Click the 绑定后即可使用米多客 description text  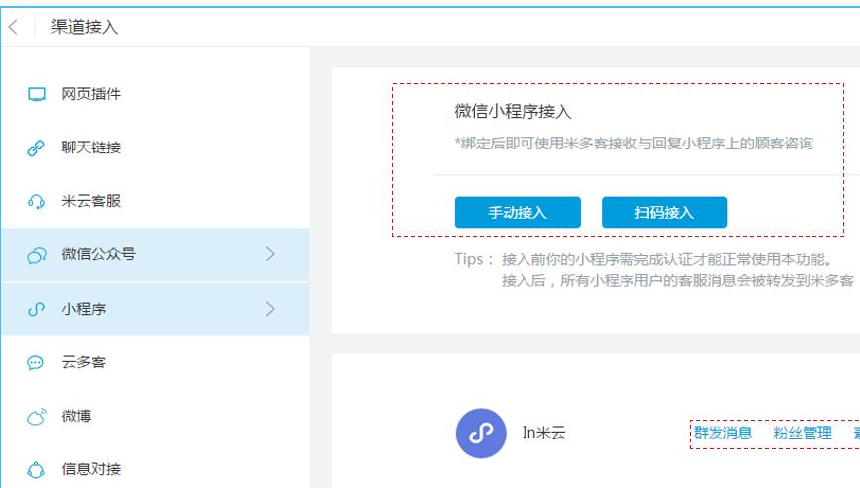click(x=634, y=144)
